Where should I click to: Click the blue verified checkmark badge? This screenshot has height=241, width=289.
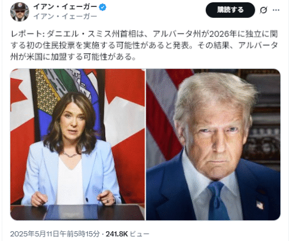point(102,8)
